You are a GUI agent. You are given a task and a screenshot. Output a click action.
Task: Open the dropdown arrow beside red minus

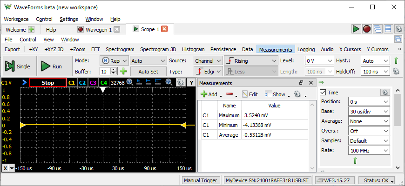(x=236, y=96)
